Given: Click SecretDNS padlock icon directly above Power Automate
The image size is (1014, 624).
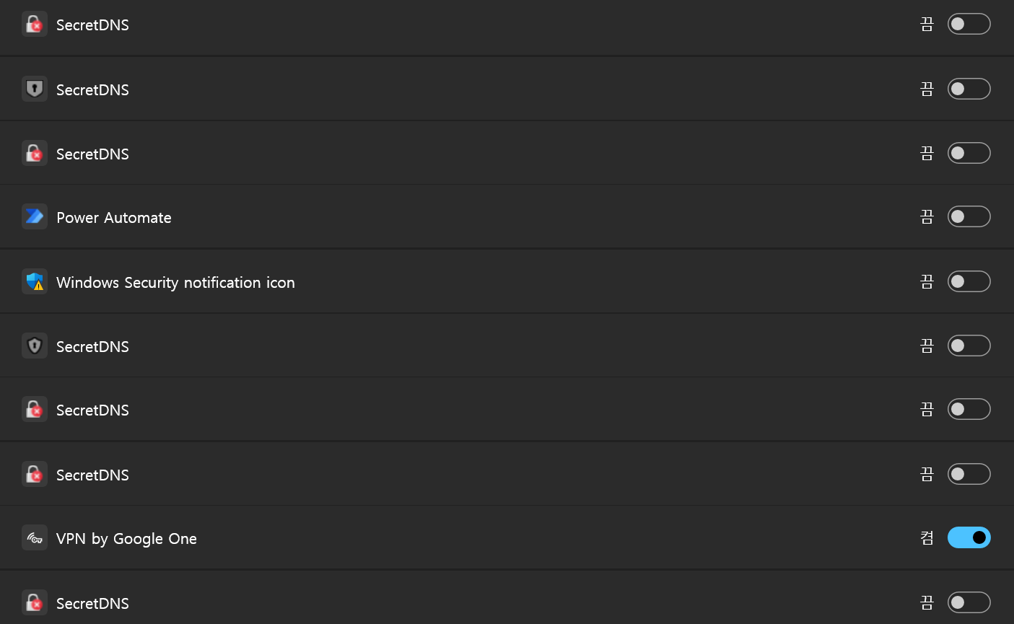Looking at the screenshot, I should 34,153.
